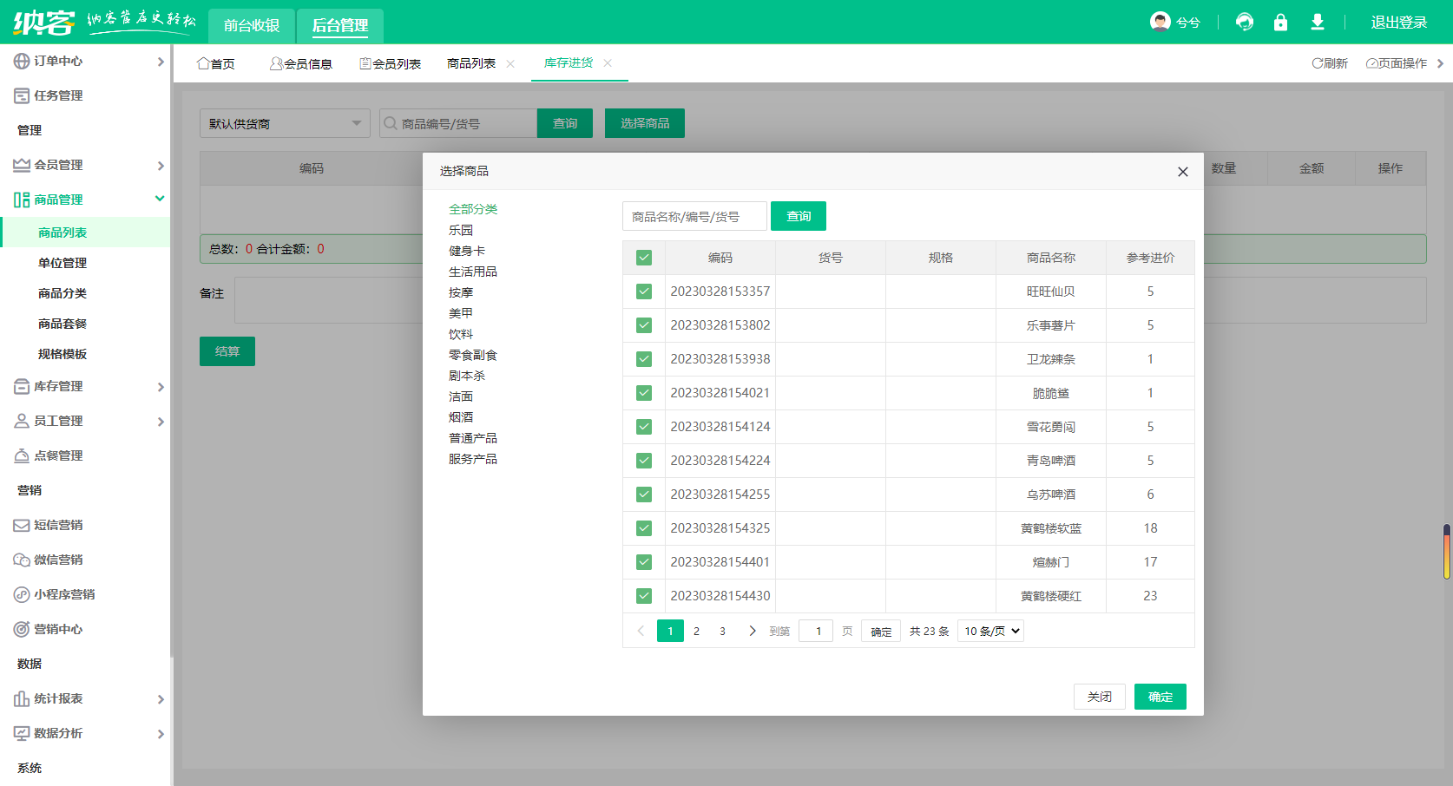Click the lock screen icon
This screenshot has width=1453, height=786.
(1280, 23)
